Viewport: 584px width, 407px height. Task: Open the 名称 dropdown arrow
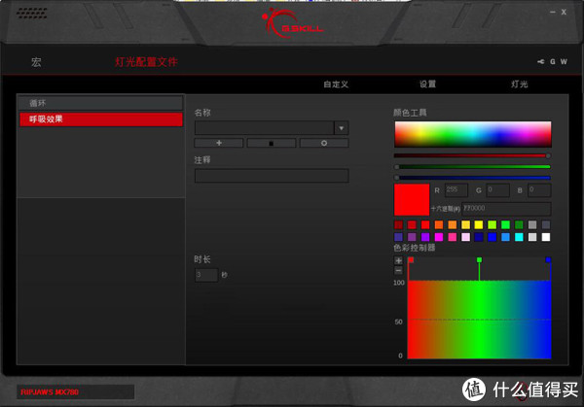click(342, 128)
